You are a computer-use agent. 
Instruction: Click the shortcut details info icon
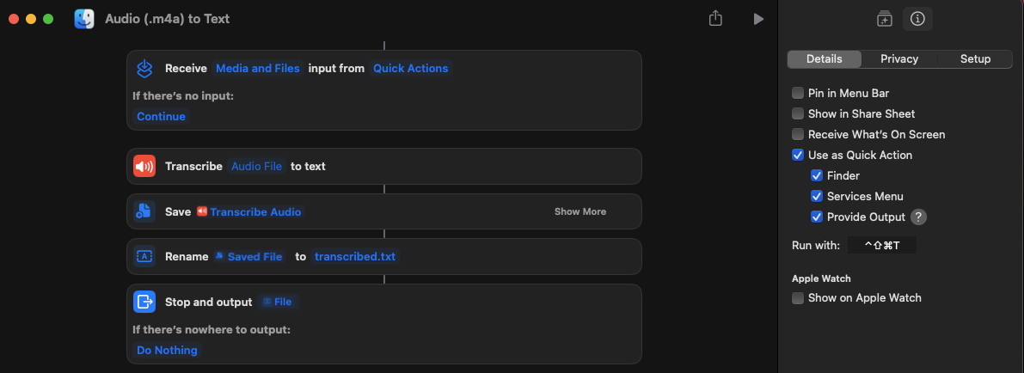click(917, 19)
